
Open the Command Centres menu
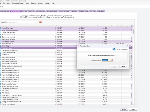tap(18, 3)
